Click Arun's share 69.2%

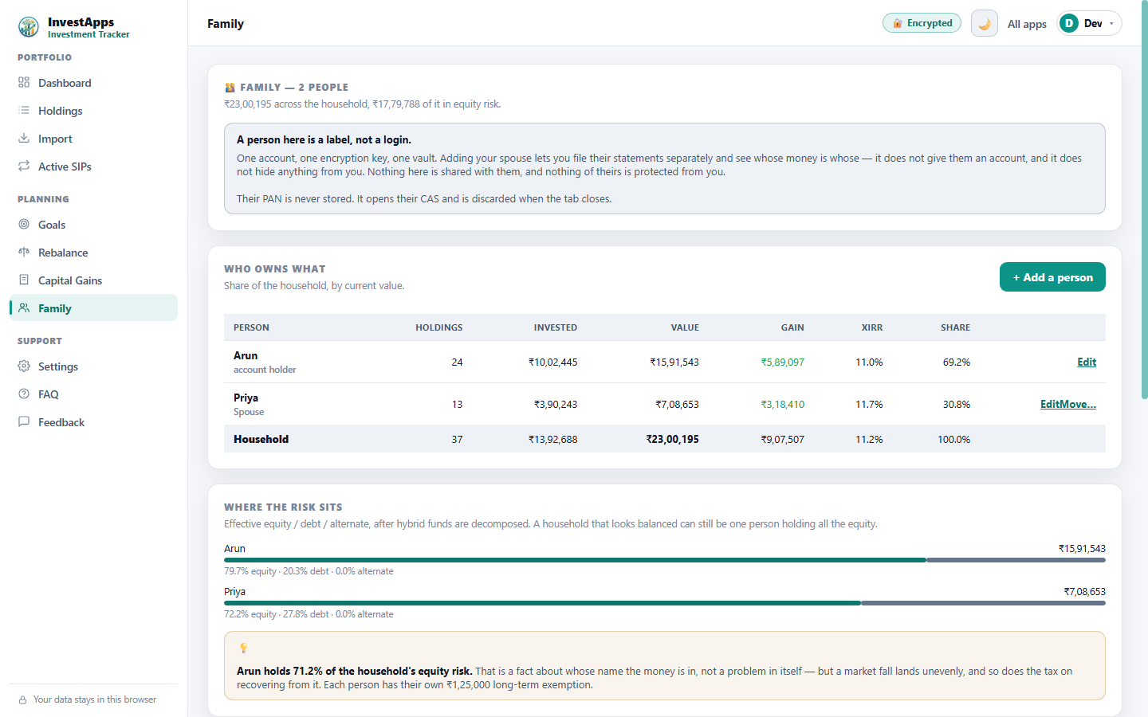957,362
